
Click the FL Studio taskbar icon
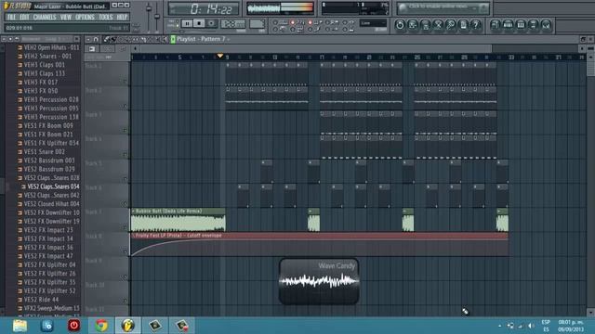click(128, 326)
